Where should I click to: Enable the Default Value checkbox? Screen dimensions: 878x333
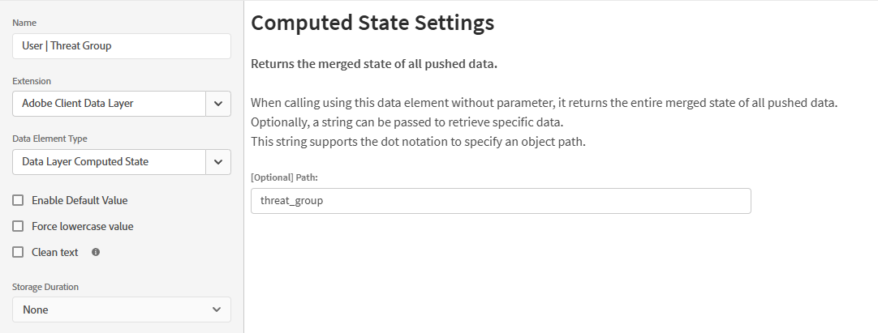click(18, 200)
